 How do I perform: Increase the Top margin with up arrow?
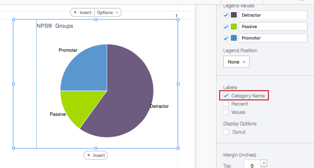(x=264, y=163)
